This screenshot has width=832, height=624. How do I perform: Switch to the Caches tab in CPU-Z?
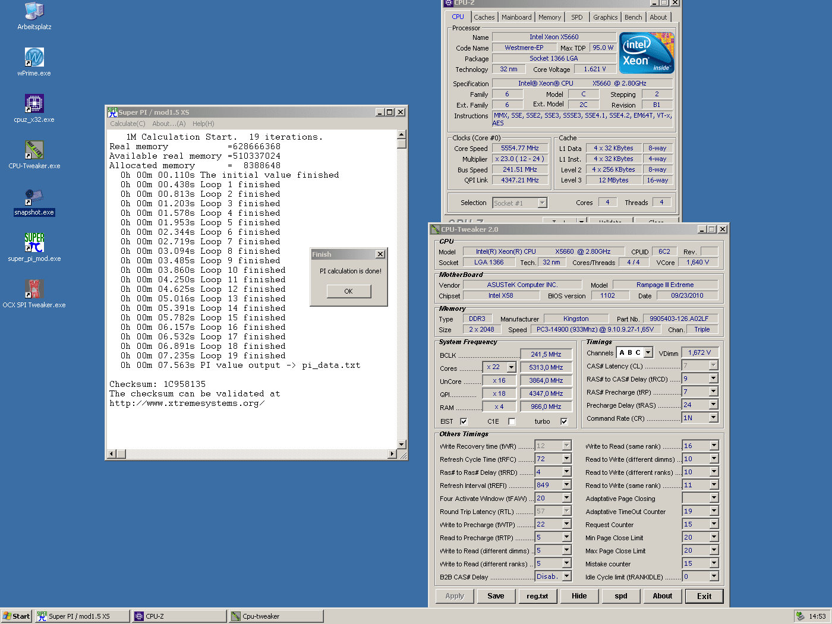tap(484, 17)
